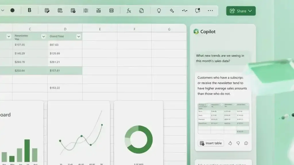Click the Insert table button
Image resolution: width=294 pixels, height=165 pixels.
211,143
